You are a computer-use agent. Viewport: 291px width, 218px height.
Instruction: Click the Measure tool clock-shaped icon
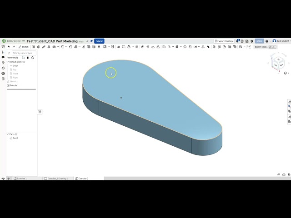(185, 47)
